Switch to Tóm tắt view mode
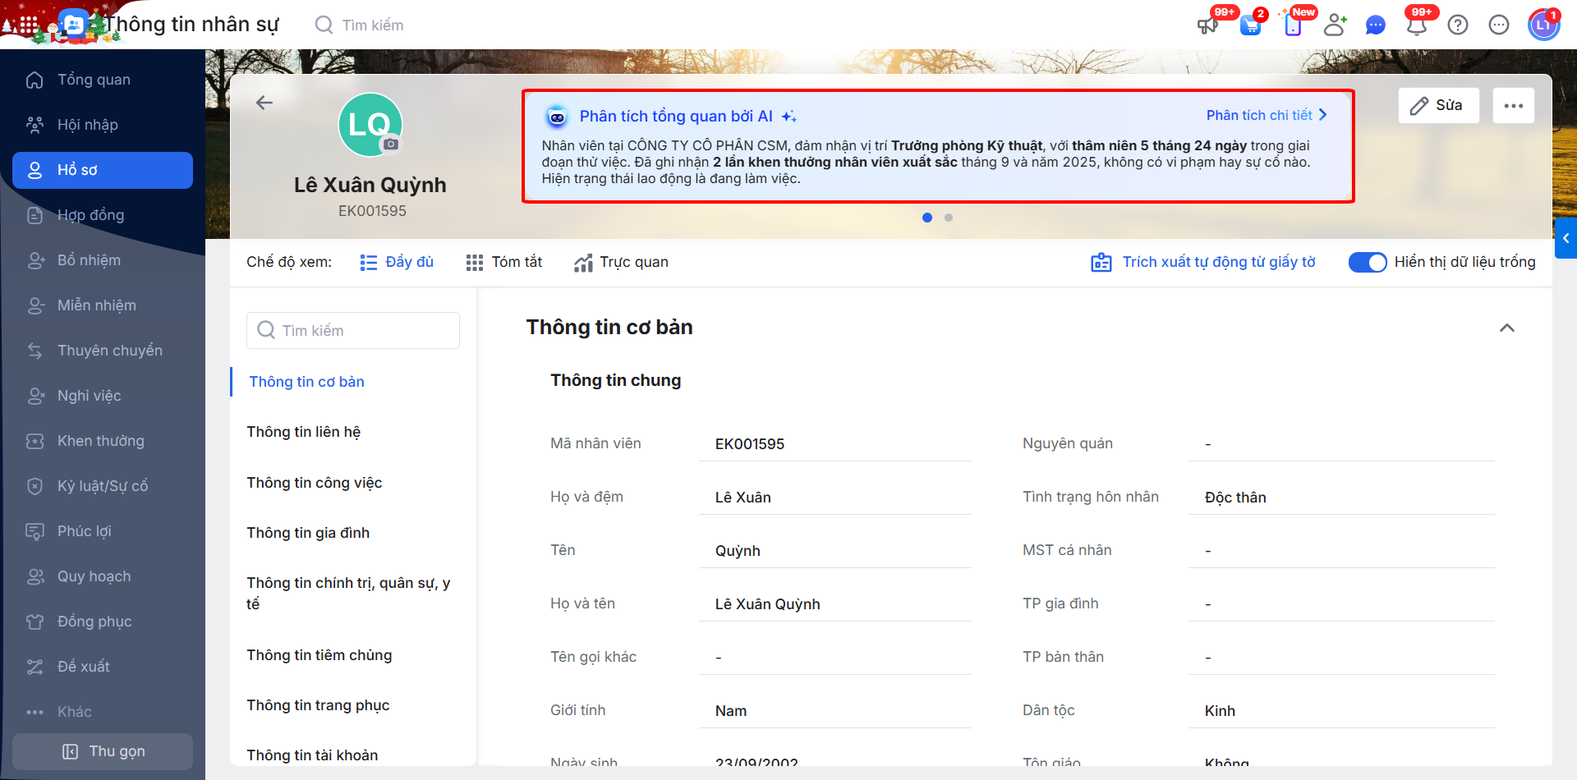The height and width of the screenshot is (780, 1577). click(504, 262)
